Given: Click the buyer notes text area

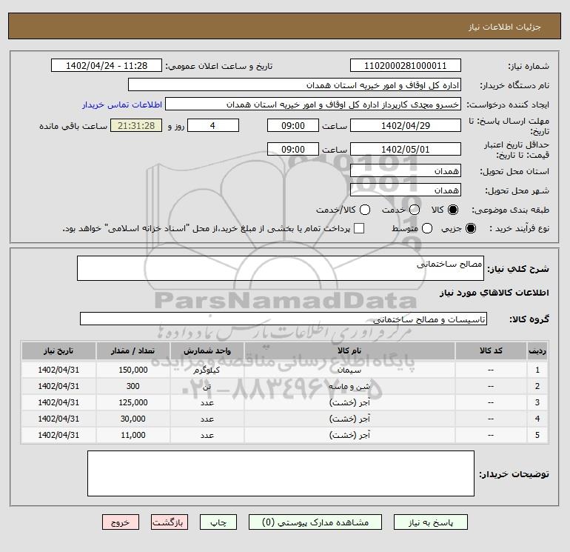Looking at the screenshot, I should [281, 473].
